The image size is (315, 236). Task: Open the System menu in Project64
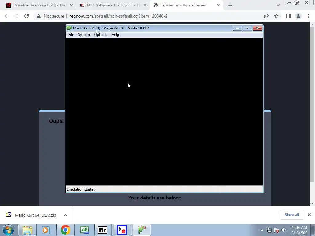coord(84,35)
